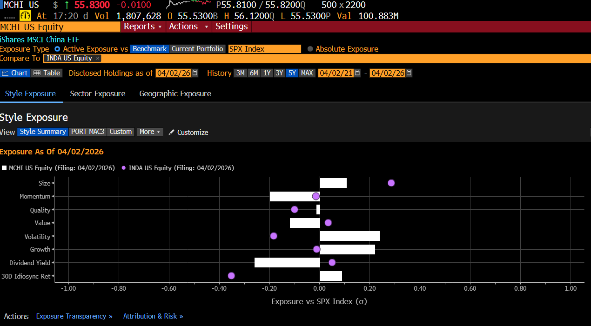Toggle exposure basis to Current Portfolio
Viewport: 591px width, 326px height.
pyautogui.click(x=197, y=49)
